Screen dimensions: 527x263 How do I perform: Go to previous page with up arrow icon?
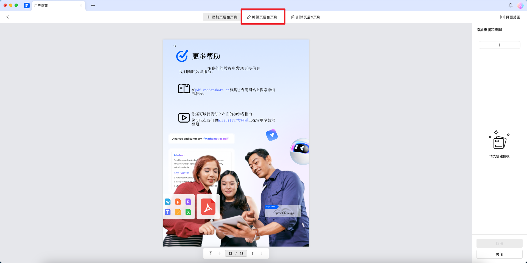pos(253,253)
